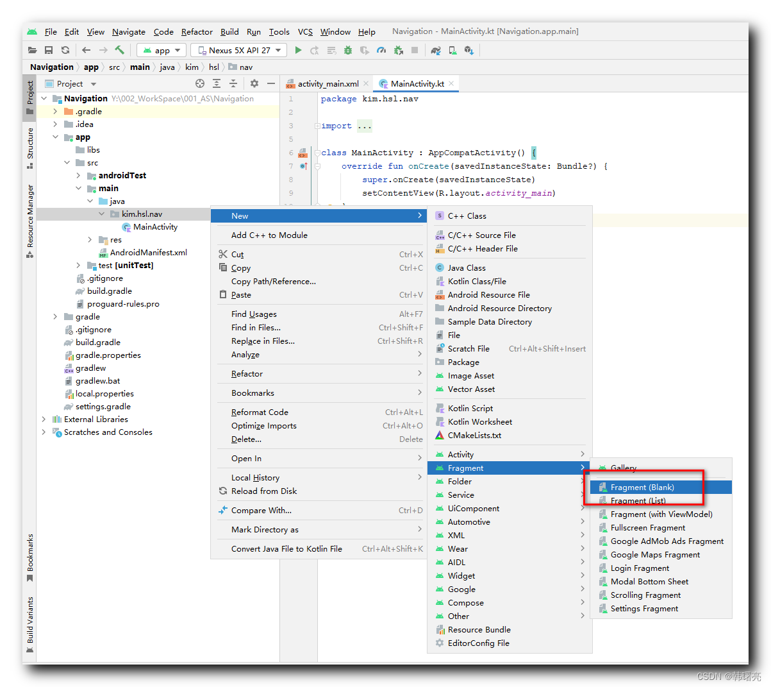Open the app run configuration dropdown
Screen dimensions: 771x687
tap(162, 50)
